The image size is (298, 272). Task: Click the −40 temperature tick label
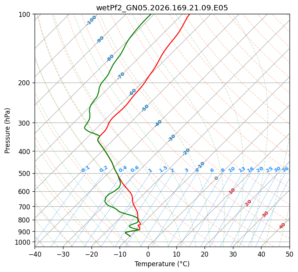35,254
